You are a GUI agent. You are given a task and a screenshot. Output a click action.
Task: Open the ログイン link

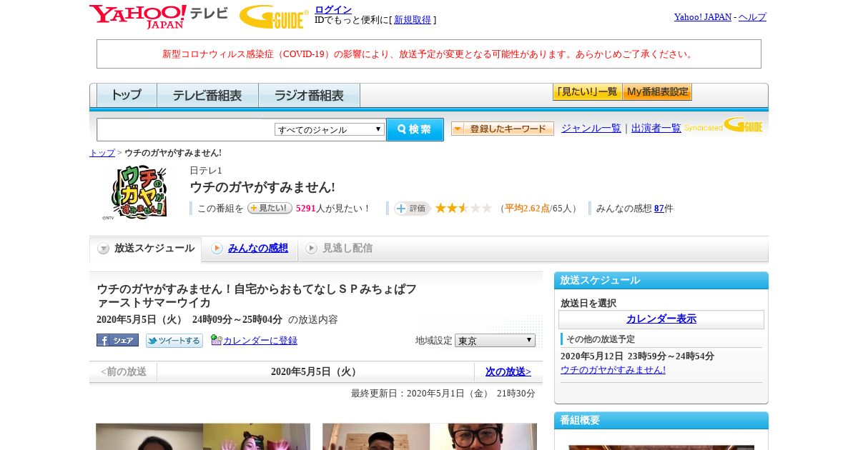coord(333,9)
